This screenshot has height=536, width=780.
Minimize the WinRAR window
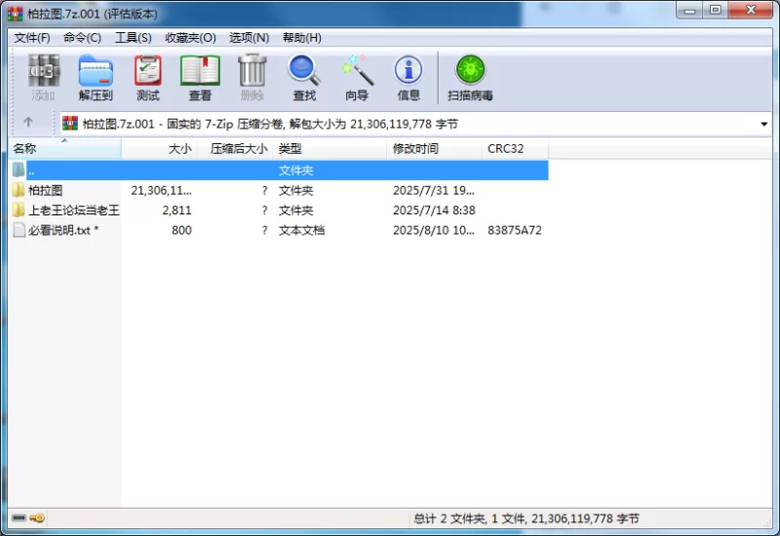click(689, 11)
